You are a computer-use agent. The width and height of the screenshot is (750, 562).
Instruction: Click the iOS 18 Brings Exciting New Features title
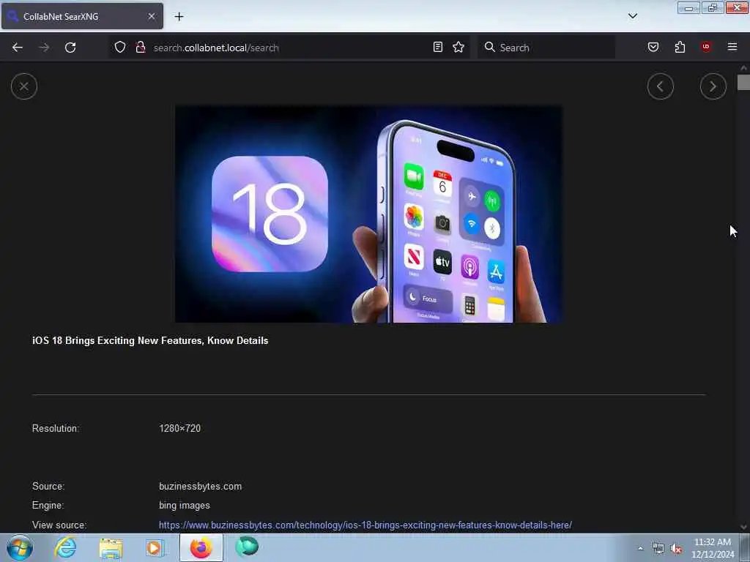click(x=150, y=341)
